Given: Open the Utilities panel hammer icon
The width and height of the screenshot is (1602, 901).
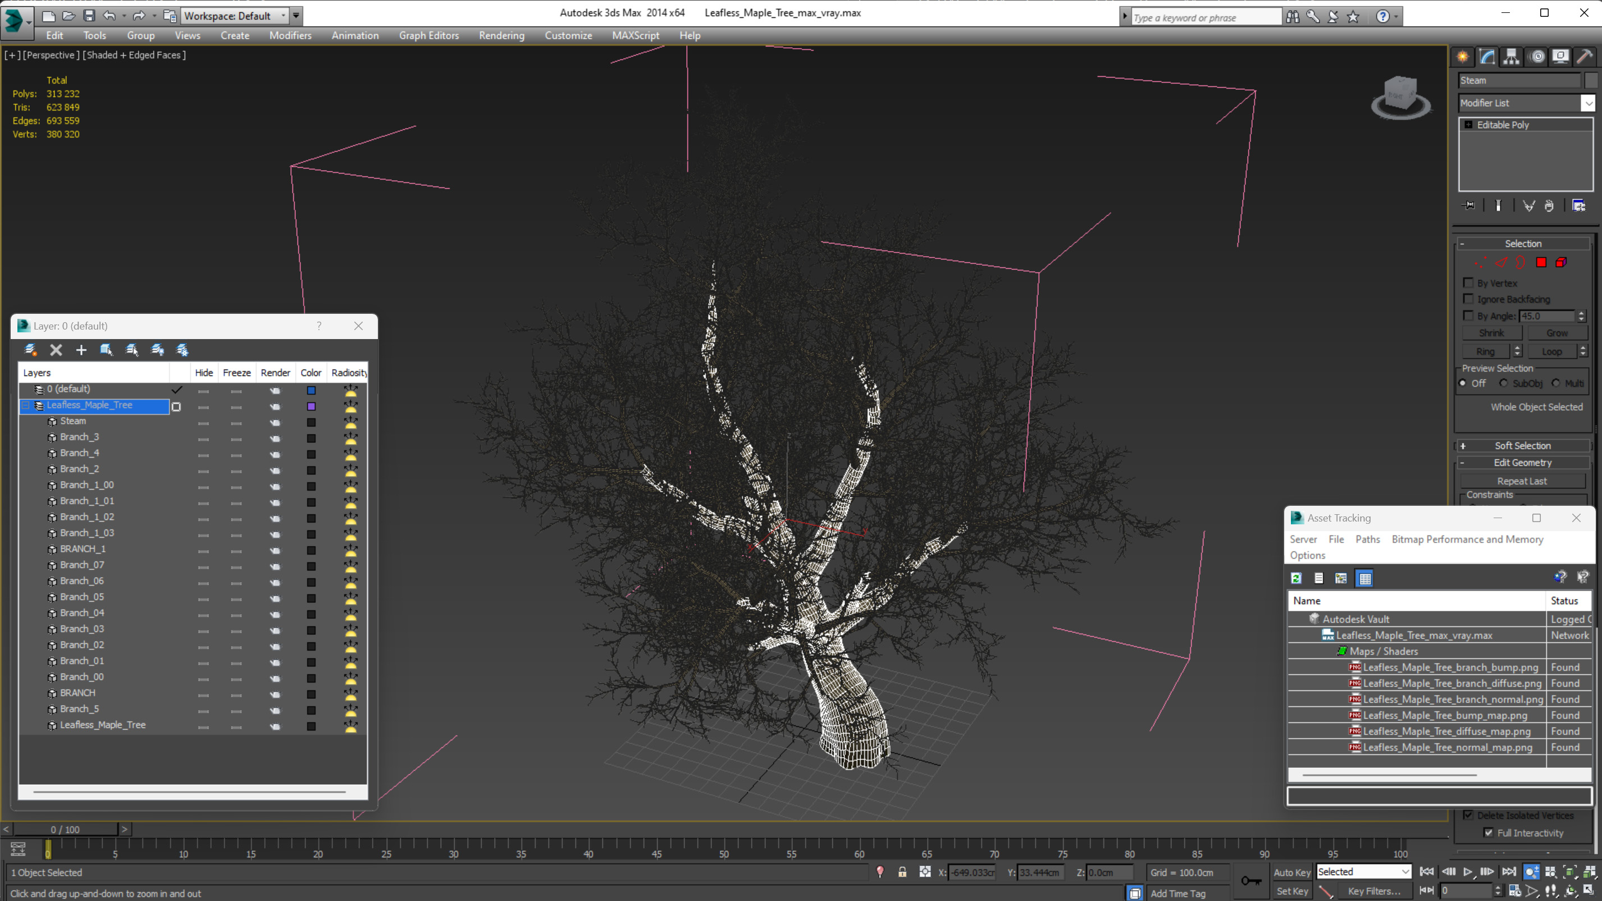Looking at the screenshot, I should [1584, 57].
